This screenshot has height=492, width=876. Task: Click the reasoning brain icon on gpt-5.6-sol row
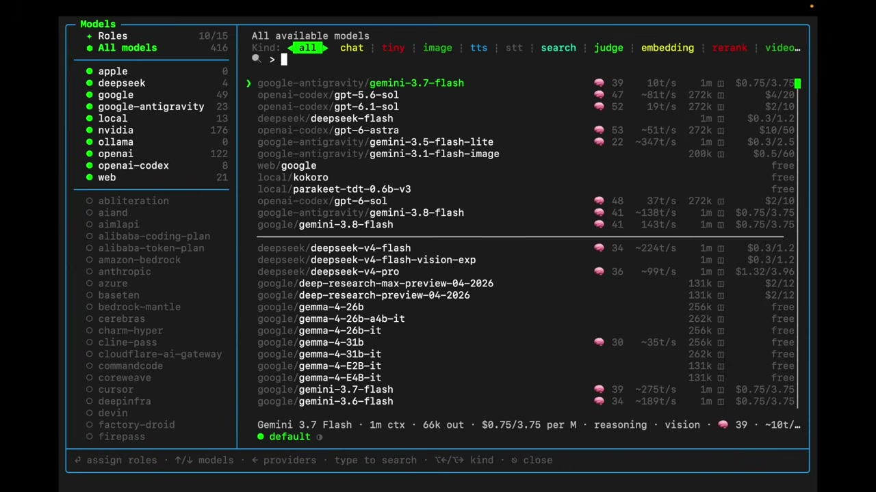coord(599,95)
